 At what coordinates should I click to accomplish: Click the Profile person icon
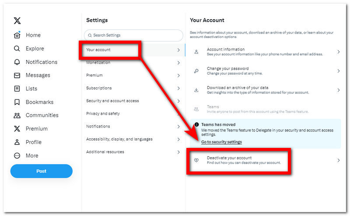click(x=17, y=142)
